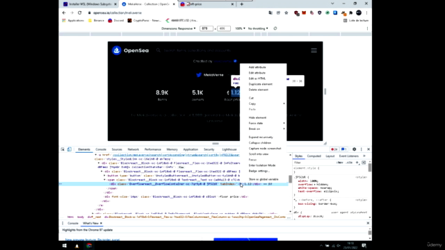Open the Dimensions Responsive dropdown
The image size is (445, 250).
179,28
